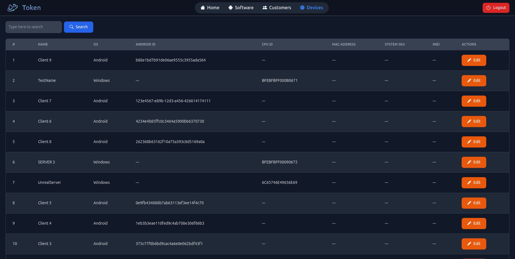Click the house icon beside Home

click(x=203, y=8)
